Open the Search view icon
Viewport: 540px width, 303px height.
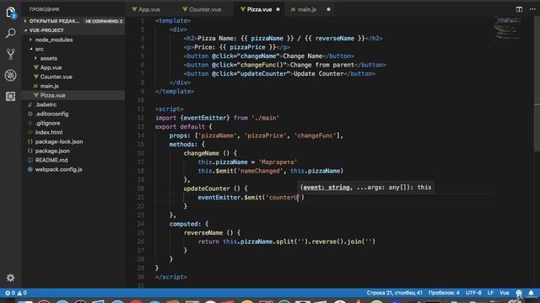[11, 34]
